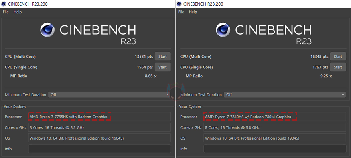Viewport: 351px width, 158px height.
Task: Click 'Your System' heading in right window
Action: point(190,107)
